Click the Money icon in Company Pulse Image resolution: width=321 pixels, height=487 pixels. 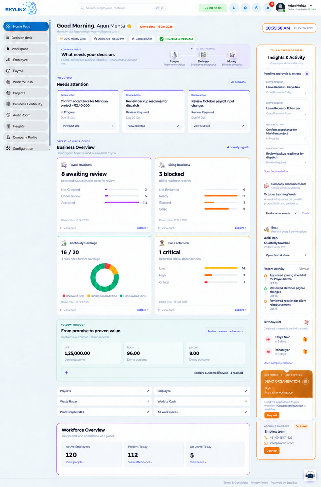(x=232, y=55)
